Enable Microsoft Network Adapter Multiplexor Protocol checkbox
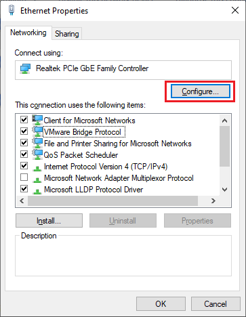The image size is (246, 317). tap(24, 177)
